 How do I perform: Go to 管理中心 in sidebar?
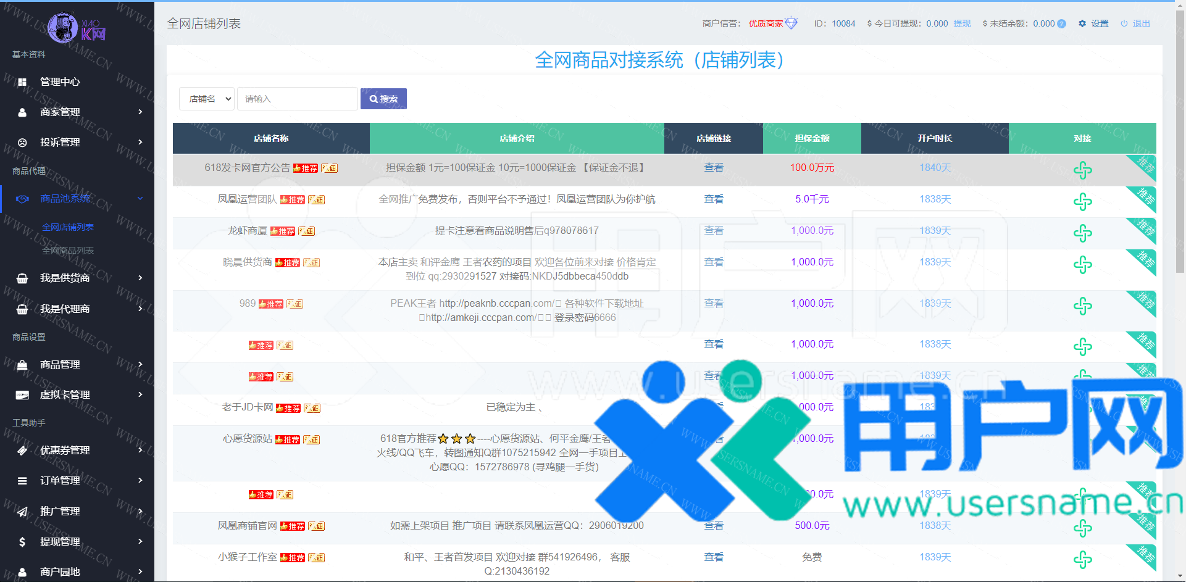click(x=60, y=81)
